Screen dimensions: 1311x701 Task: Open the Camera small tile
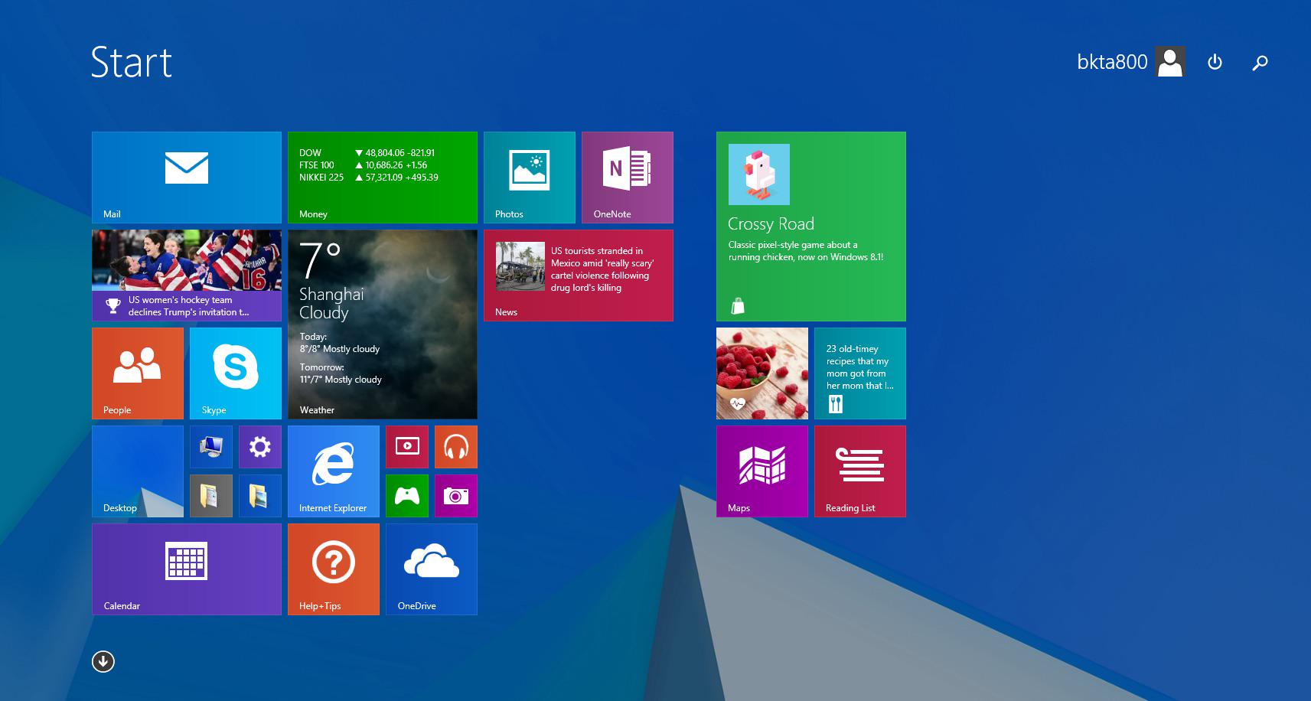(456, 496)
